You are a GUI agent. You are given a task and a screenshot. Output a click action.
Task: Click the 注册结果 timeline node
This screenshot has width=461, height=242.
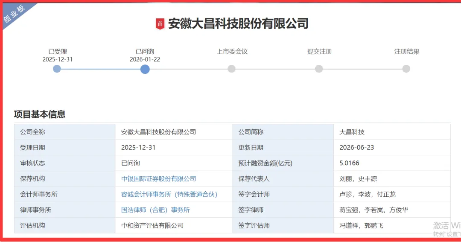(406, 69)
